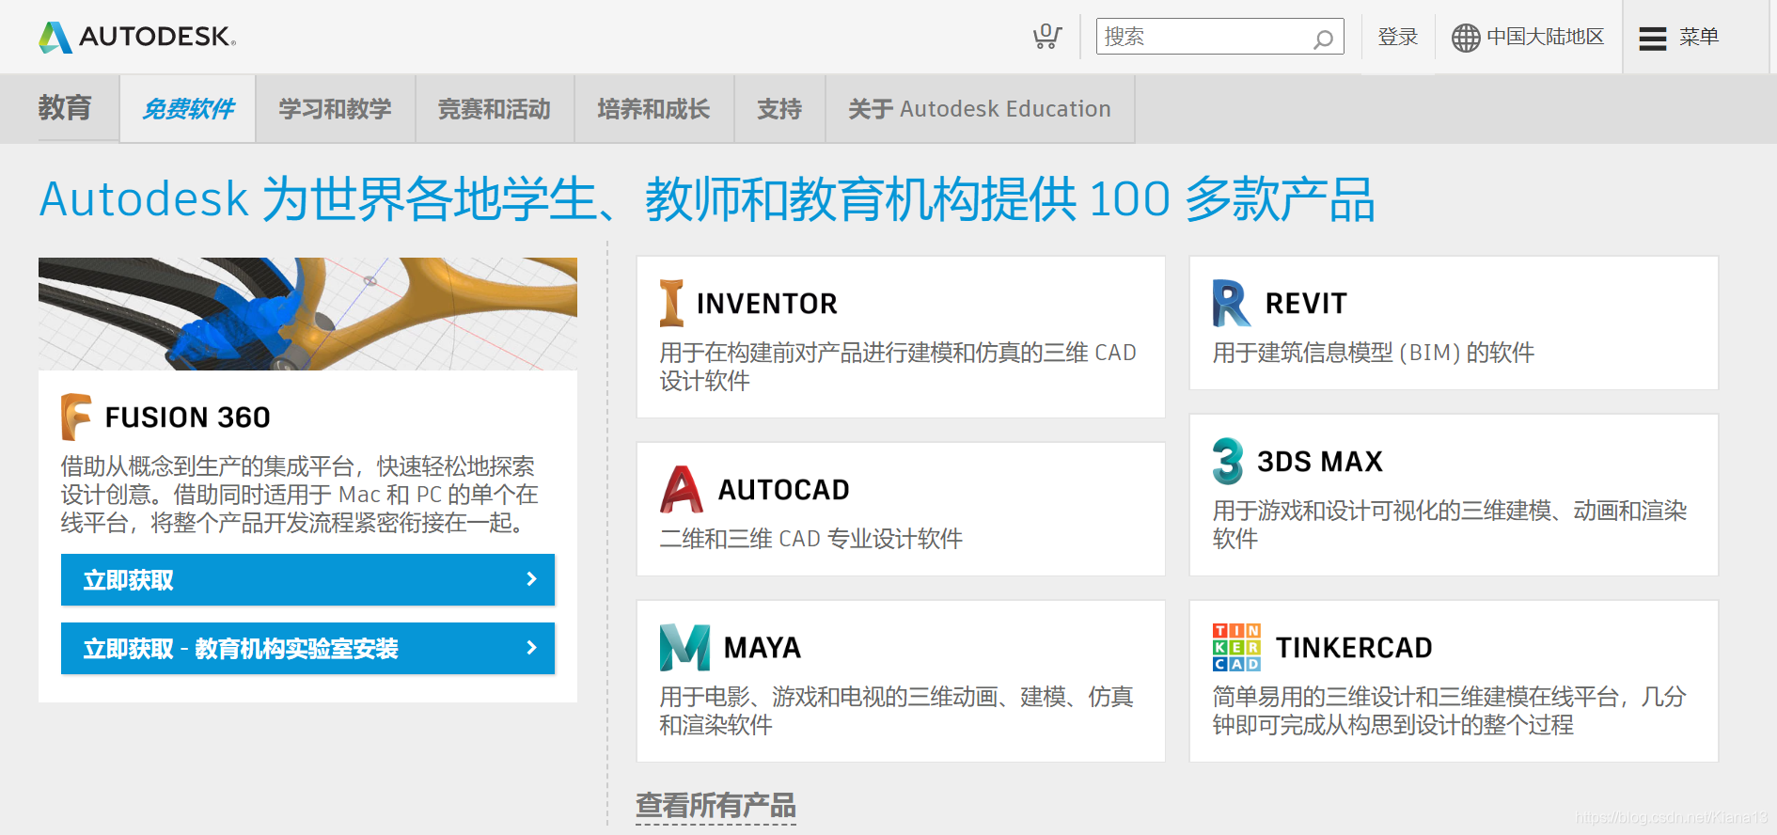The height and width of the screenshot is (835, 1777).
Task: Click 立即获取 - 教育机构实验室安装 button
Action: coord(307,648)
